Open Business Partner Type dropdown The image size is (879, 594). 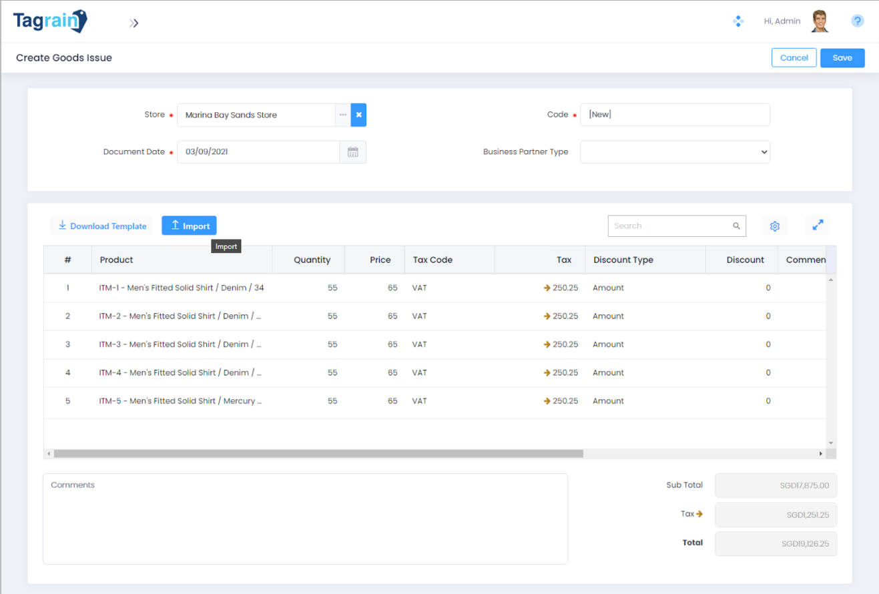tap(675, 152)
